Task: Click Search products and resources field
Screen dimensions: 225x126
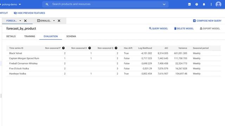Action: click(x=105, y=4)
